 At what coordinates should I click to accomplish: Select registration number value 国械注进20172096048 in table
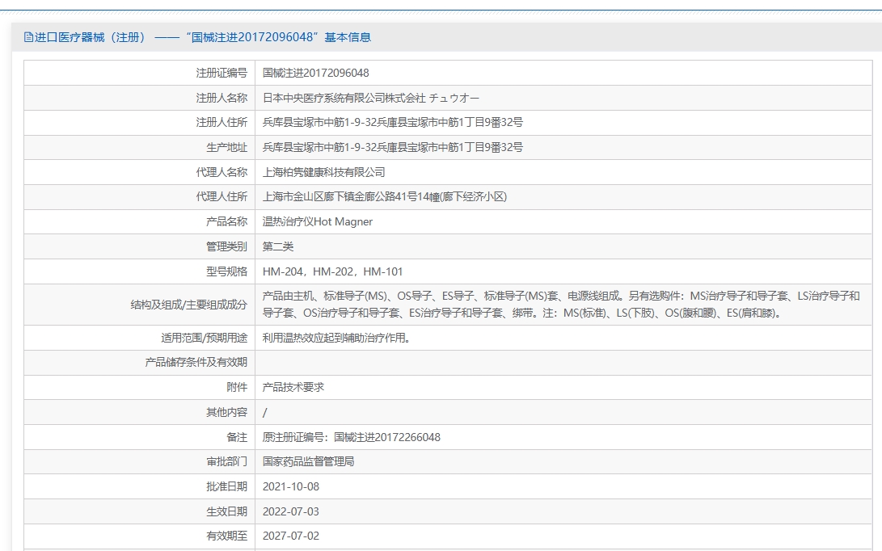(315, 73)
